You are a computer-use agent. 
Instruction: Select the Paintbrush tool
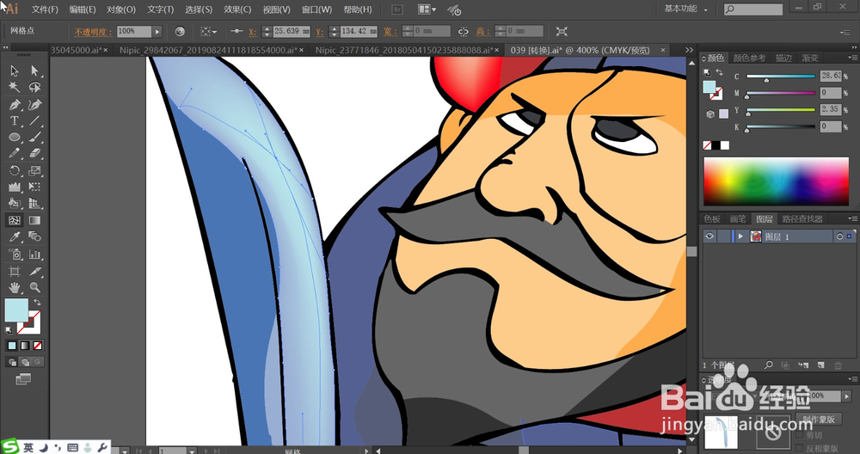click(x=34, y=137)
